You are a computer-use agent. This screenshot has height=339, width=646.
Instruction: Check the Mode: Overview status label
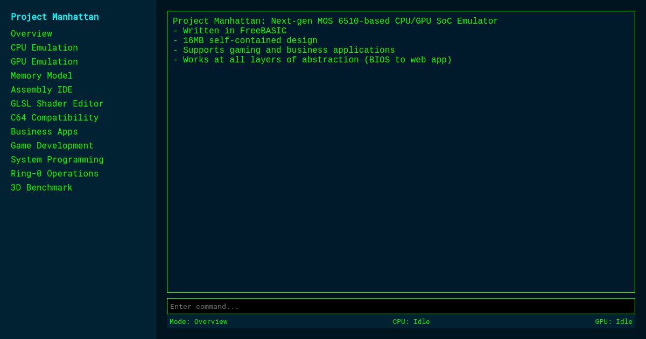coord(198,321)
